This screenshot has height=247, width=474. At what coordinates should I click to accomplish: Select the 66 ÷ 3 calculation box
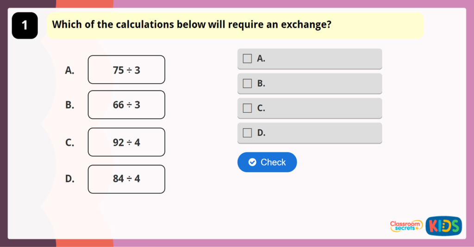point(126,105)
